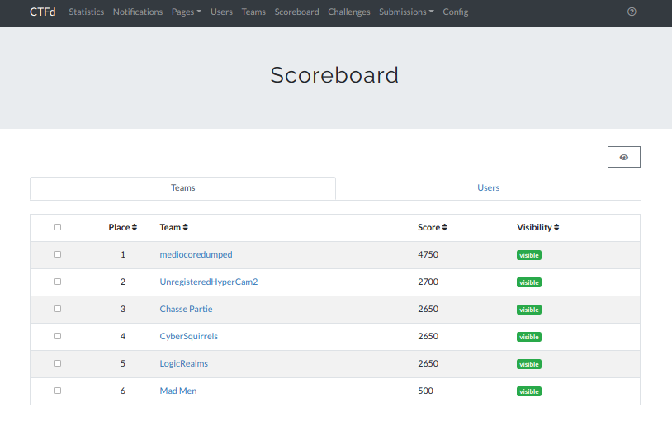Screen dimensions: 672x426
Task: Go to Teams in the navbar
Action: [x=253, y=12]
